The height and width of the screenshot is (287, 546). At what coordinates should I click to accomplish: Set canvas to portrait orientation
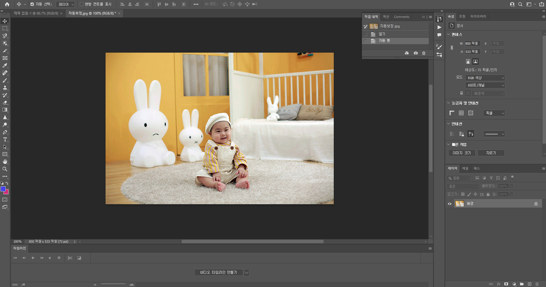tap(468, 61)
